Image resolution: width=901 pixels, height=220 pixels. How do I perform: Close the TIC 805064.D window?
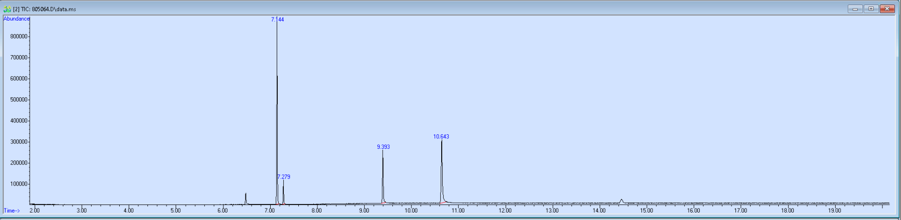(887, 9)
